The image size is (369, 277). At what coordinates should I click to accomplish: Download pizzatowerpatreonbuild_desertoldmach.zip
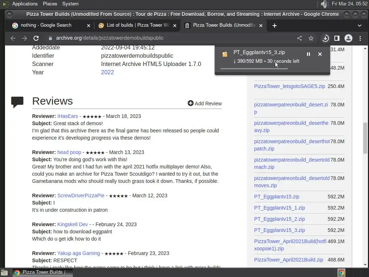[292, 163]
